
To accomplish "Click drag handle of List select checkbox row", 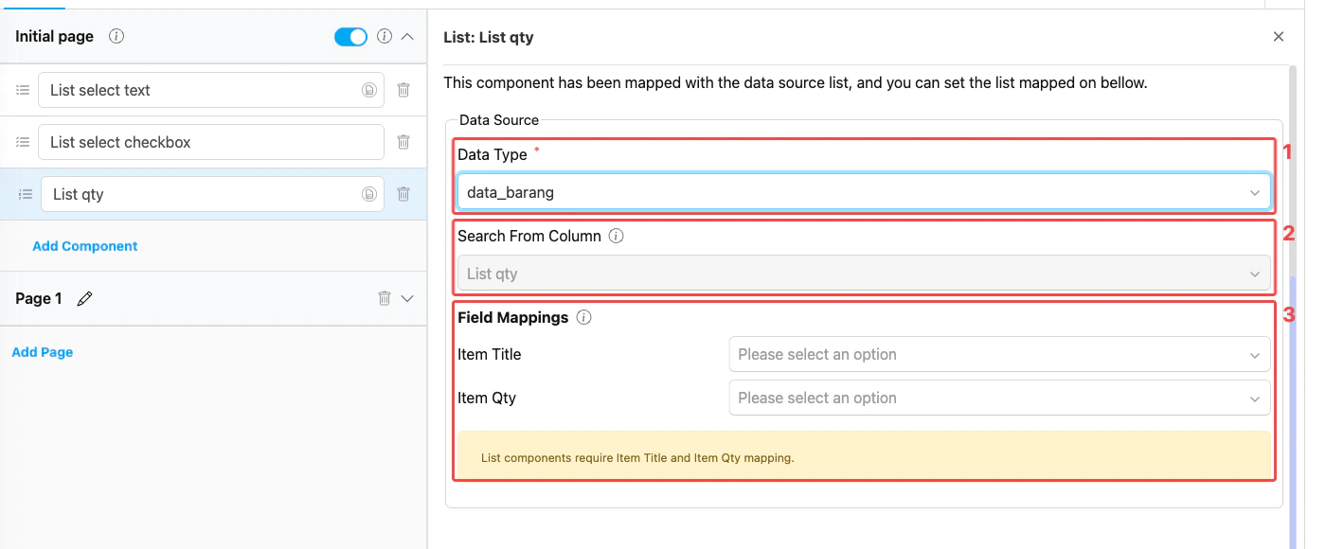I will (23, 142).
